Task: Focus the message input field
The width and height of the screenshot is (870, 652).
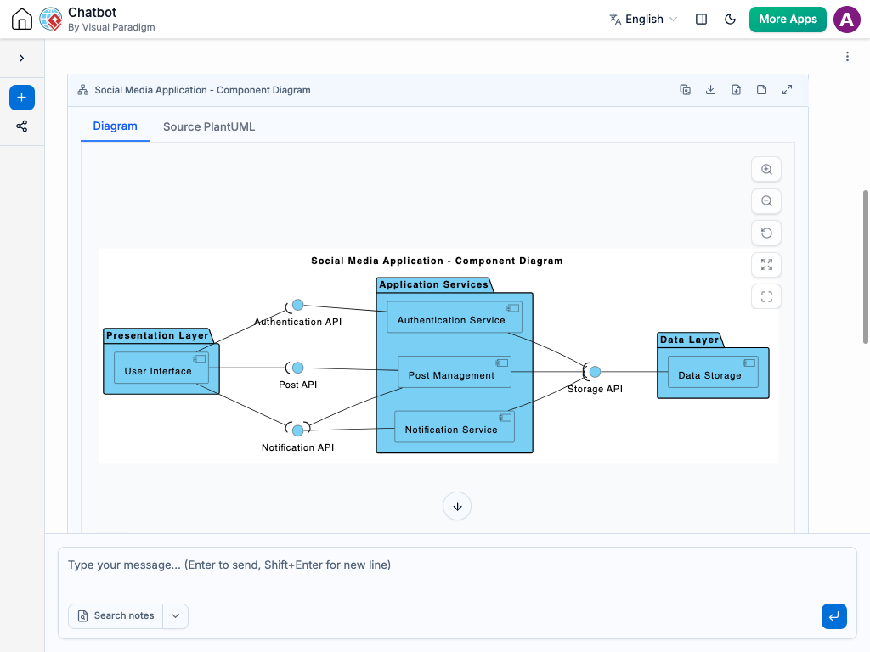Action: pos(457,574)
